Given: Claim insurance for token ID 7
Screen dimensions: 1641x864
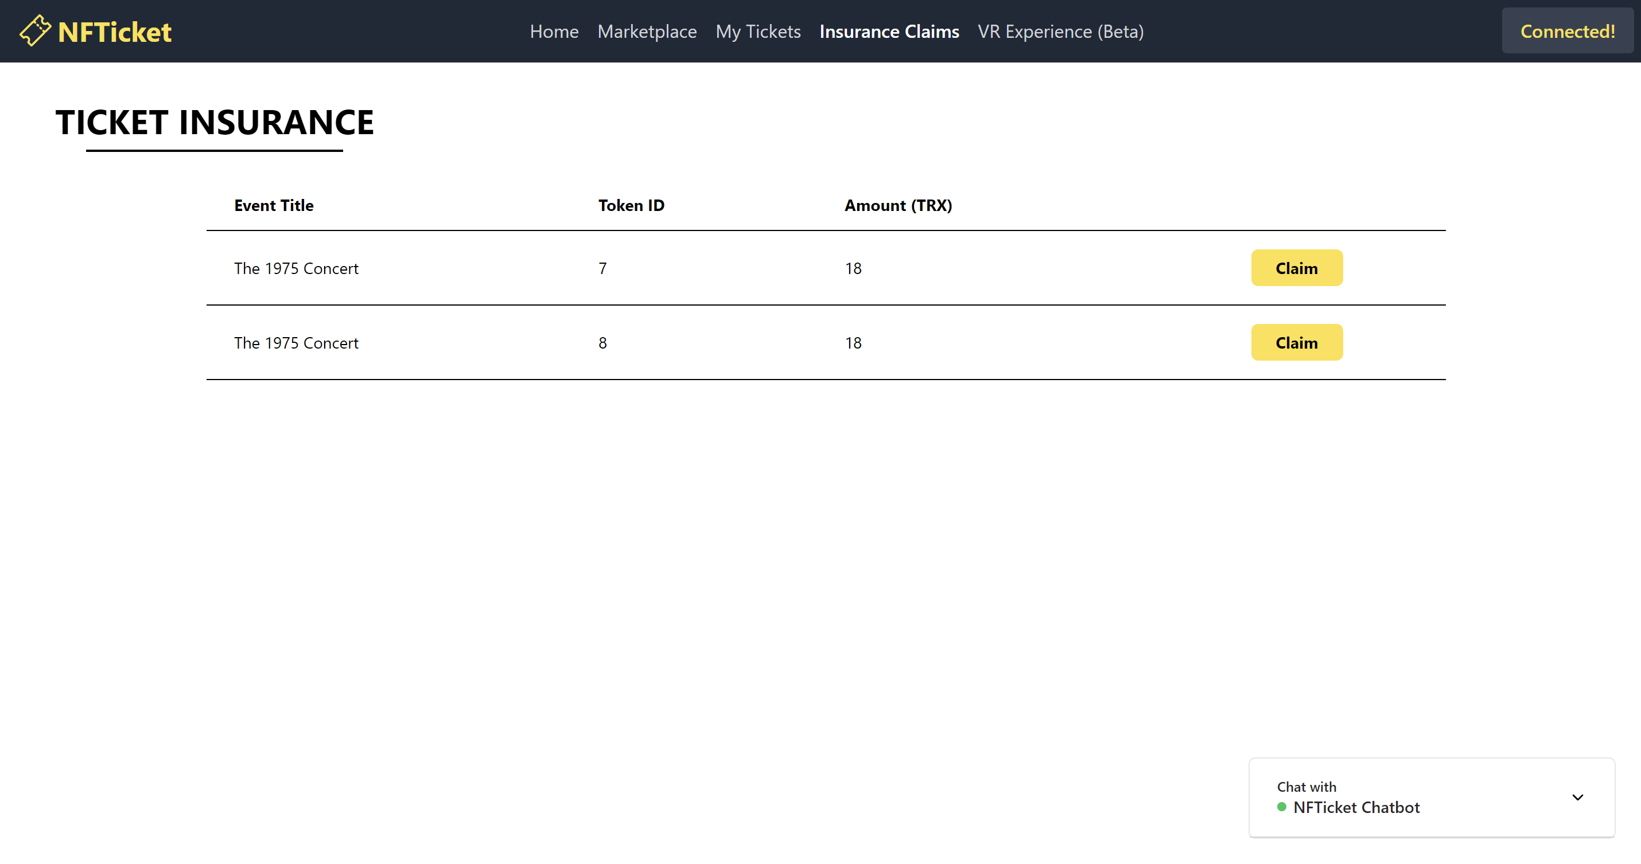Looking at the screenshot, I should coord(1296,268).
